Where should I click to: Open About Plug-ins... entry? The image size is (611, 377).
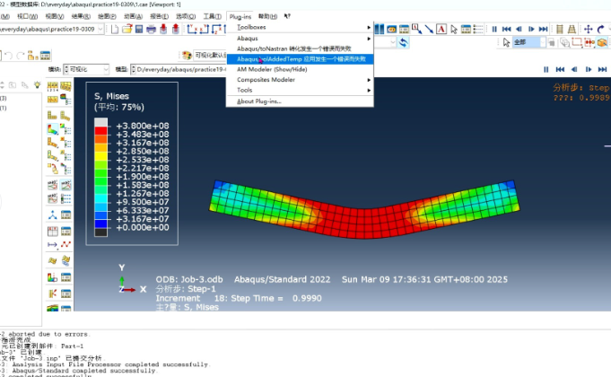[259, 101]
